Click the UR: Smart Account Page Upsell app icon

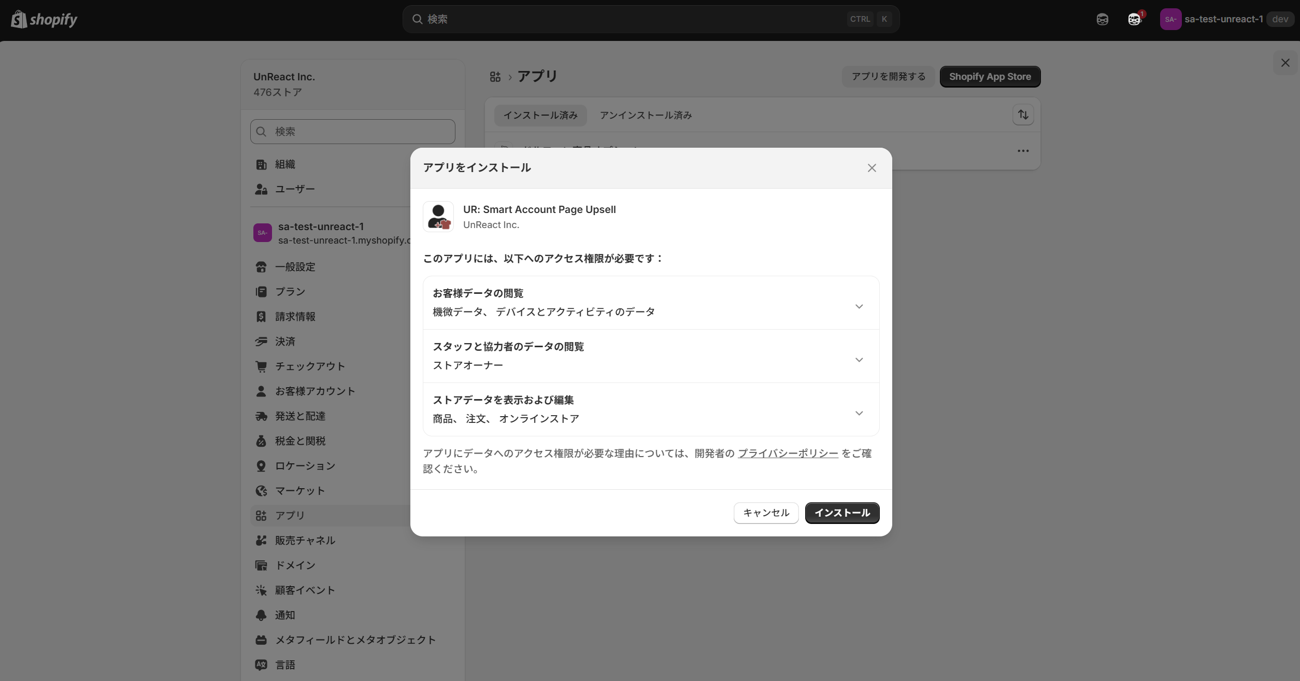pos(438,217)
